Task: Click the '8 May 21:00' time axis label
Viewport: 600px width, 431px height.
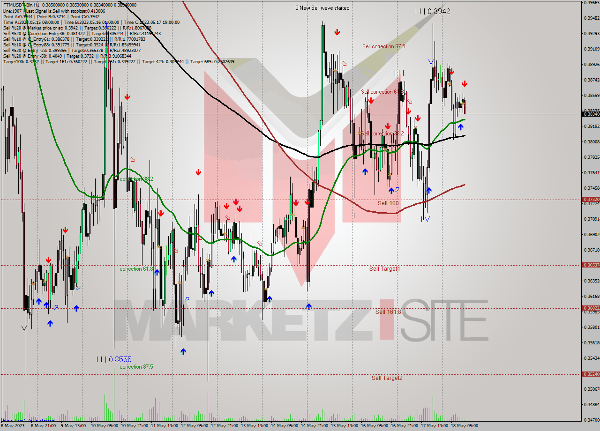Action: (44, 426)
